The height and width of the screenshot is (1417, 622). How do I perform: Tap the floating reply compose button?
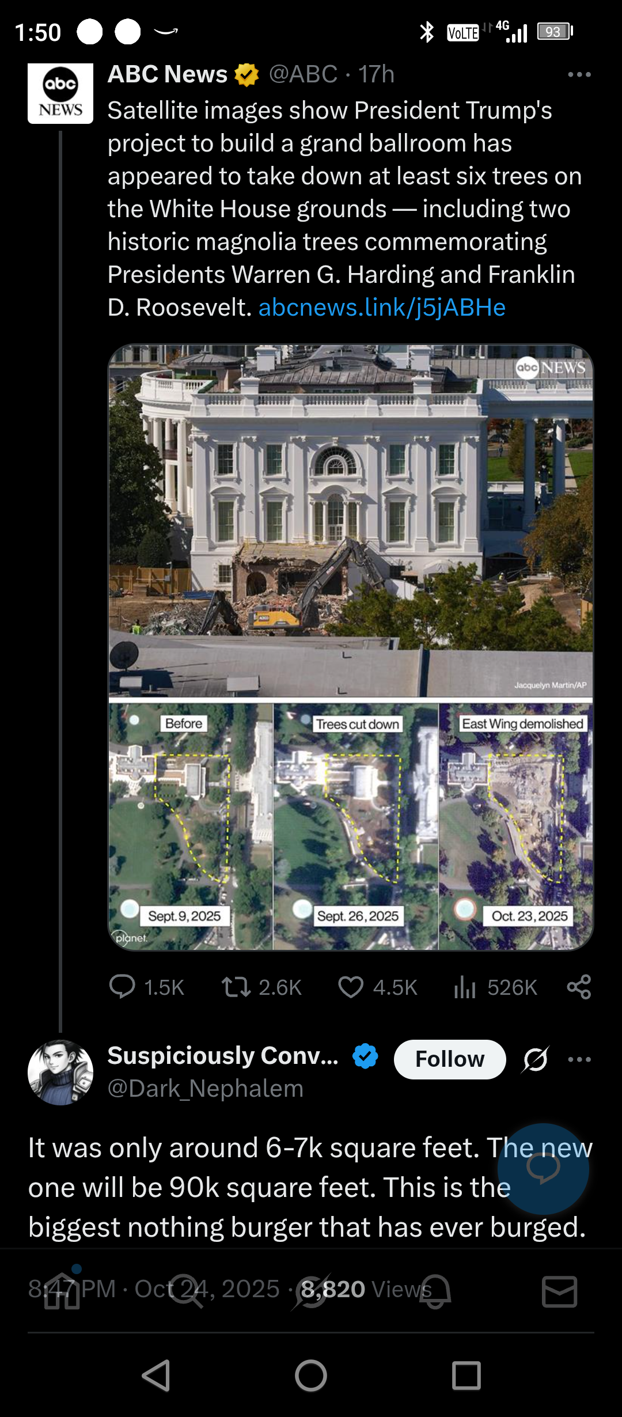pos(543,1169)
